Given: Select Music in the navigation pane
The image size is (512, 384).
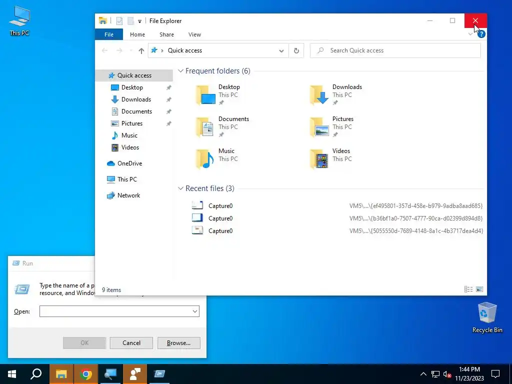Looking at the screenshot, I should [129, 135].
